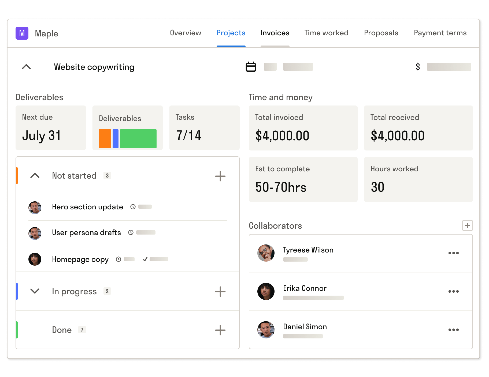Expand the In progress section
This screenshot has width=489, height=377.
tap(35, 291)
